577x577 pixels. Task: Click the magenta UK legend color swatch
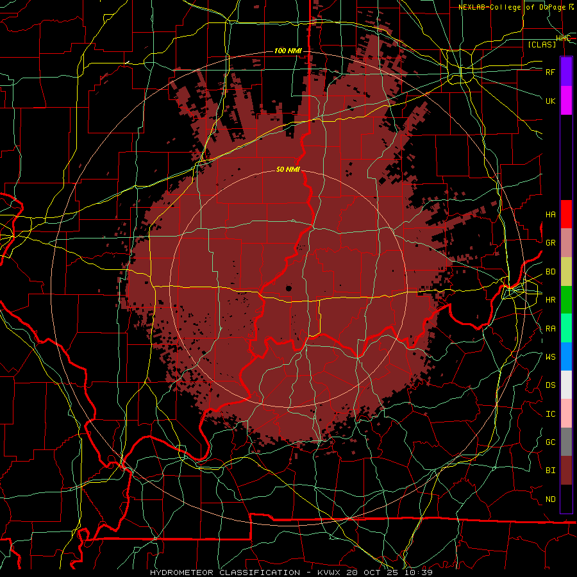(x=566, y=101)
